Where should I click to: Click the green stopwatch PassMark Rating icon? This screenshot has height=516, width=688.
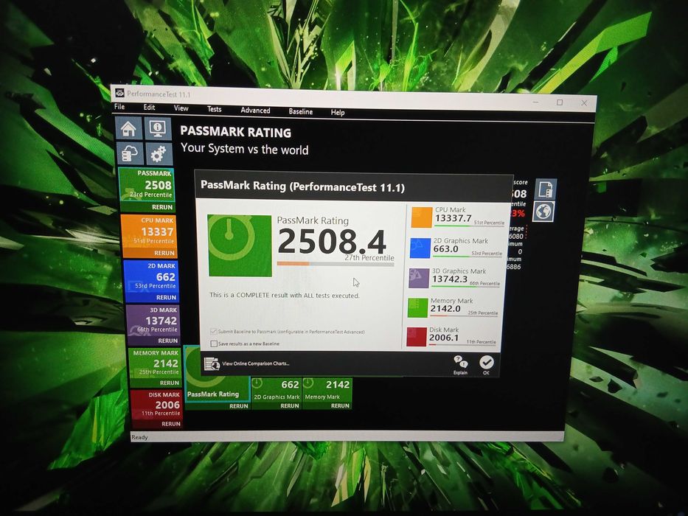click(x=240, y=245)
